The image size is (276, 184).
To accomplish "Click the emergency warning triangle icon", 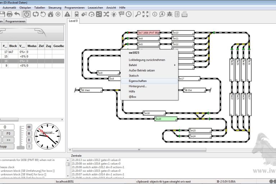I will pos(67,14).
